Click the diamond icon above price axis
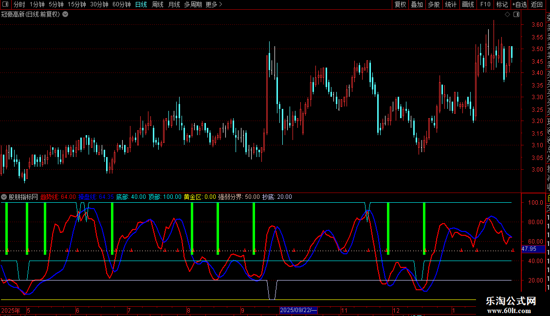The height and width of the screenshot is (316, 550). [507, 15]
